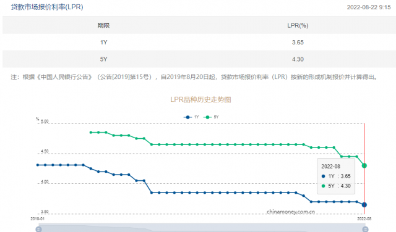
Task: Click the first green 5Y data point
Action: (91, 132)
